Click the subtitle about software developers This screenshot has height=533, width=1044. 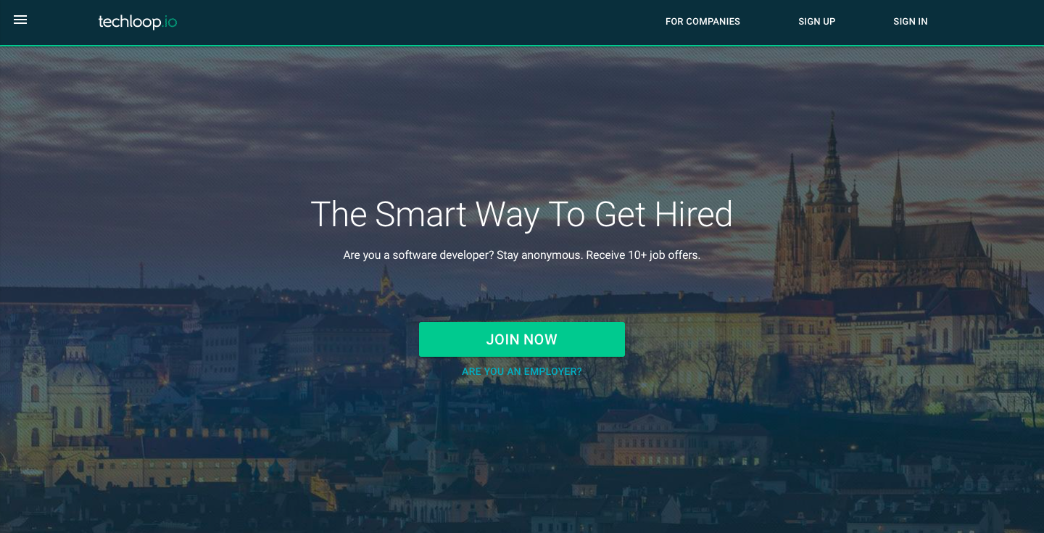pyautogui.click(x=521, y=255)
